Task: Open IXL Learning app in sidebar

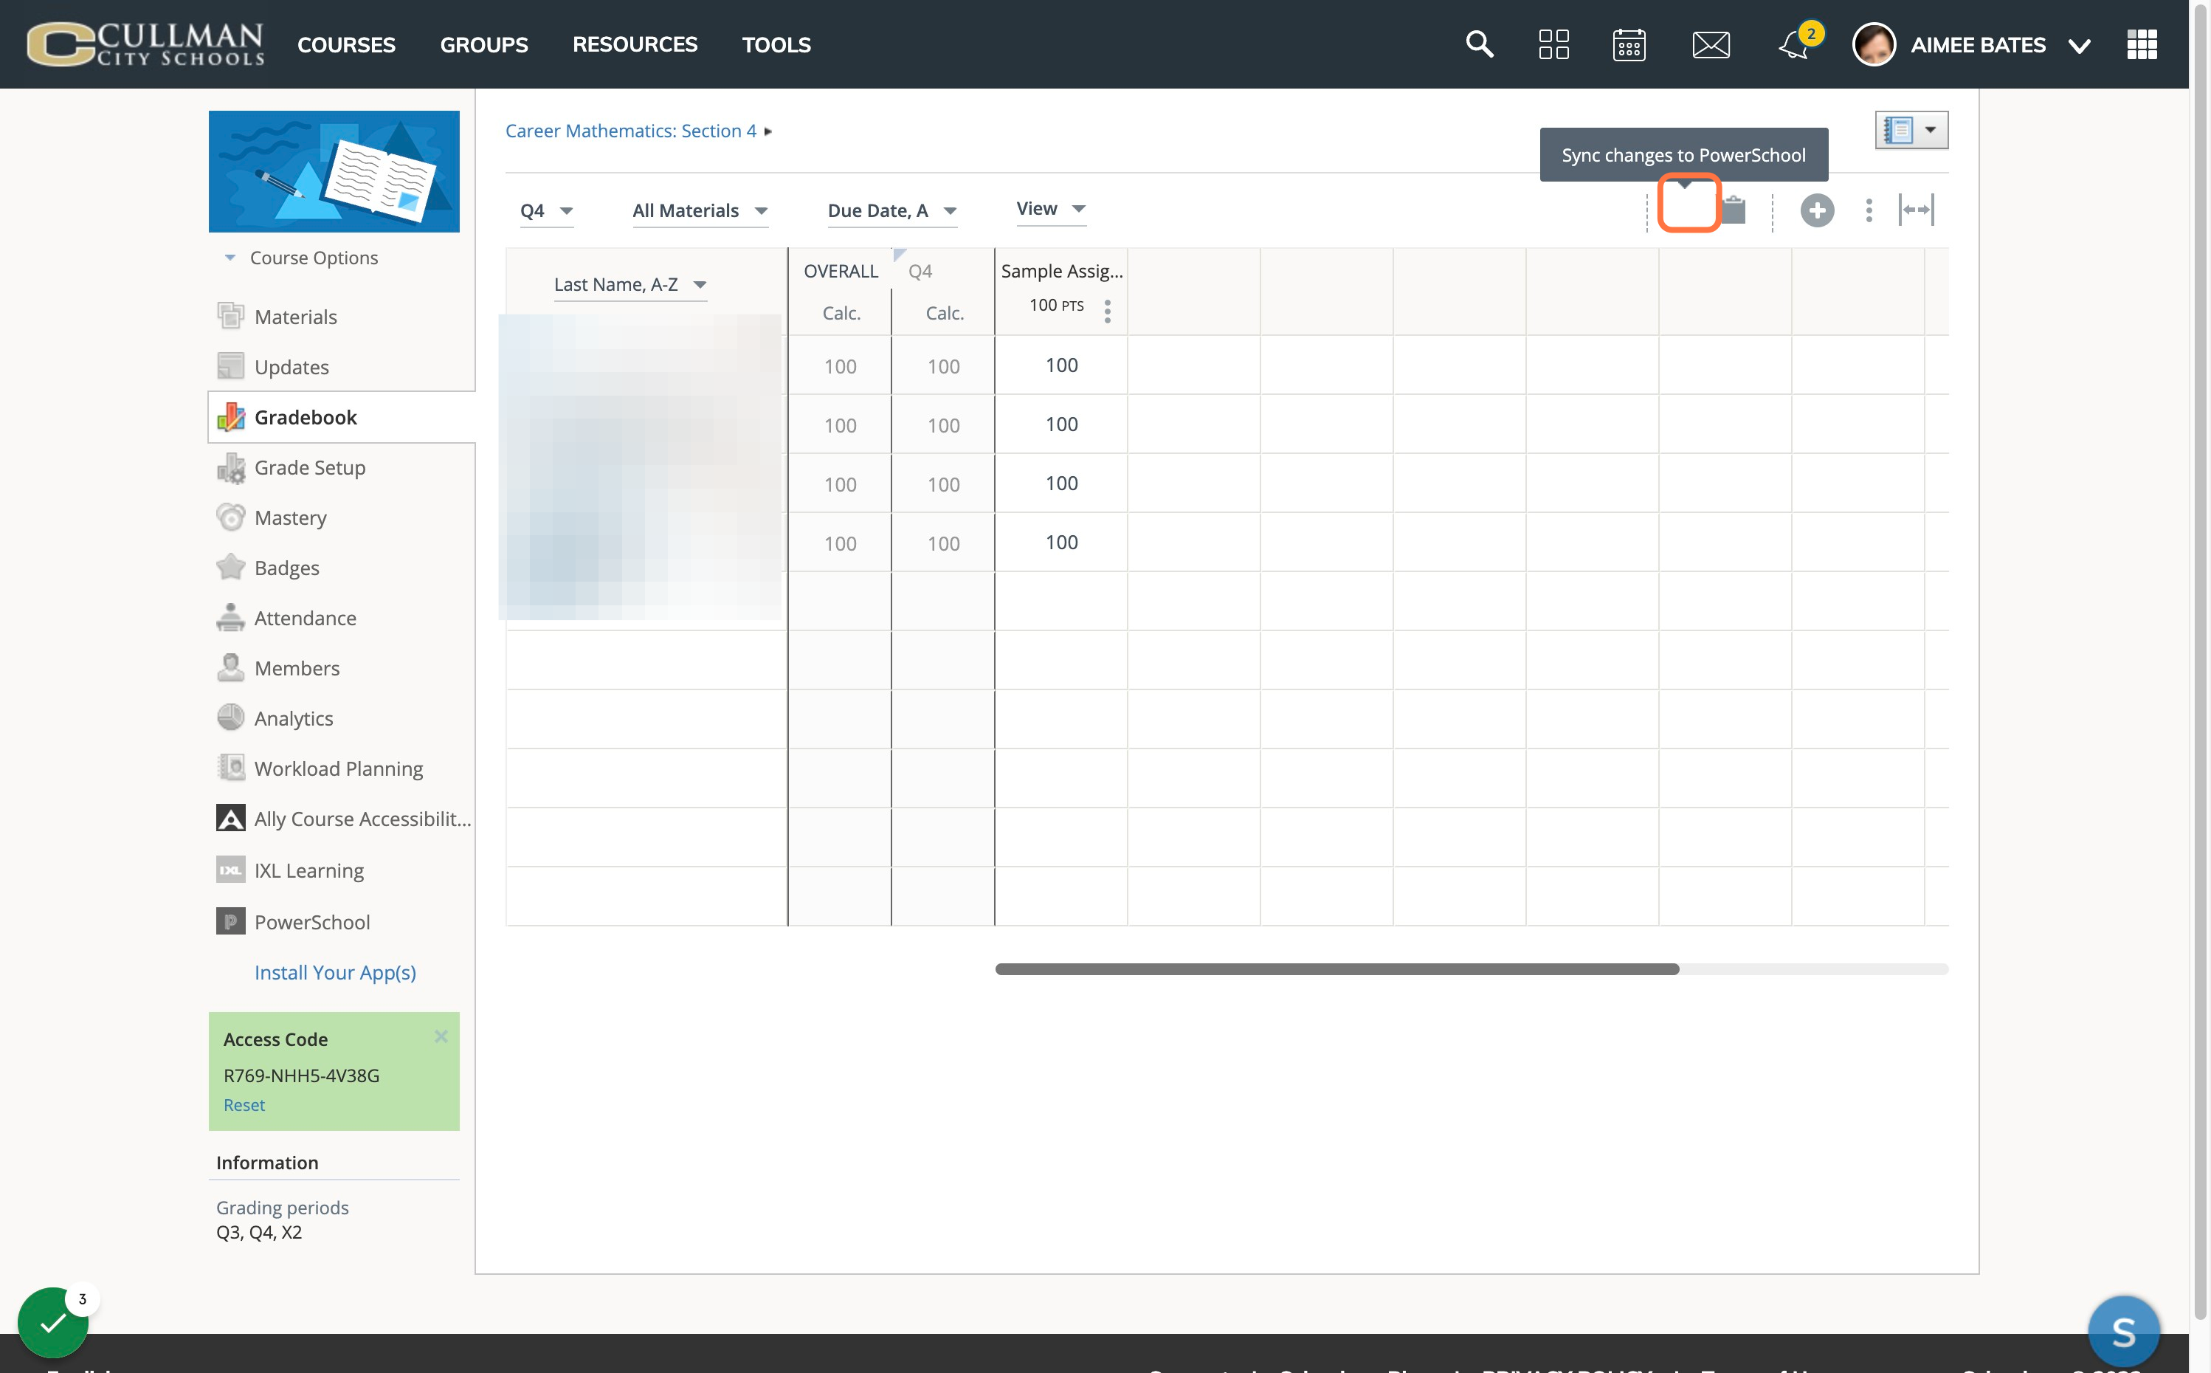Action: coord(308,871)
